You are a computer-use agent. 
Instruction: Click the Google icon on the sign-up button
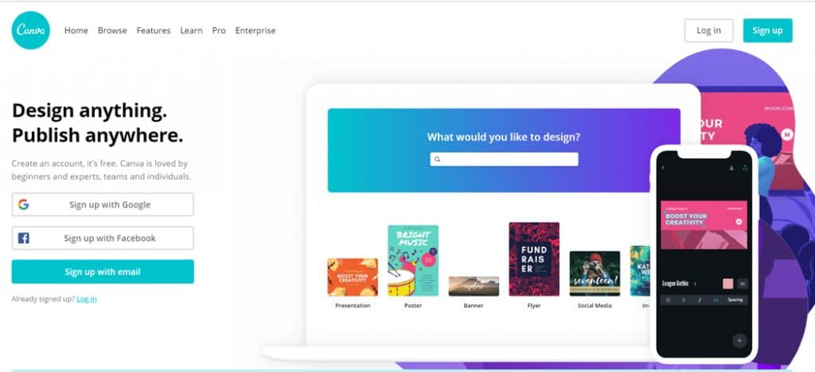[x=23, y=204]
